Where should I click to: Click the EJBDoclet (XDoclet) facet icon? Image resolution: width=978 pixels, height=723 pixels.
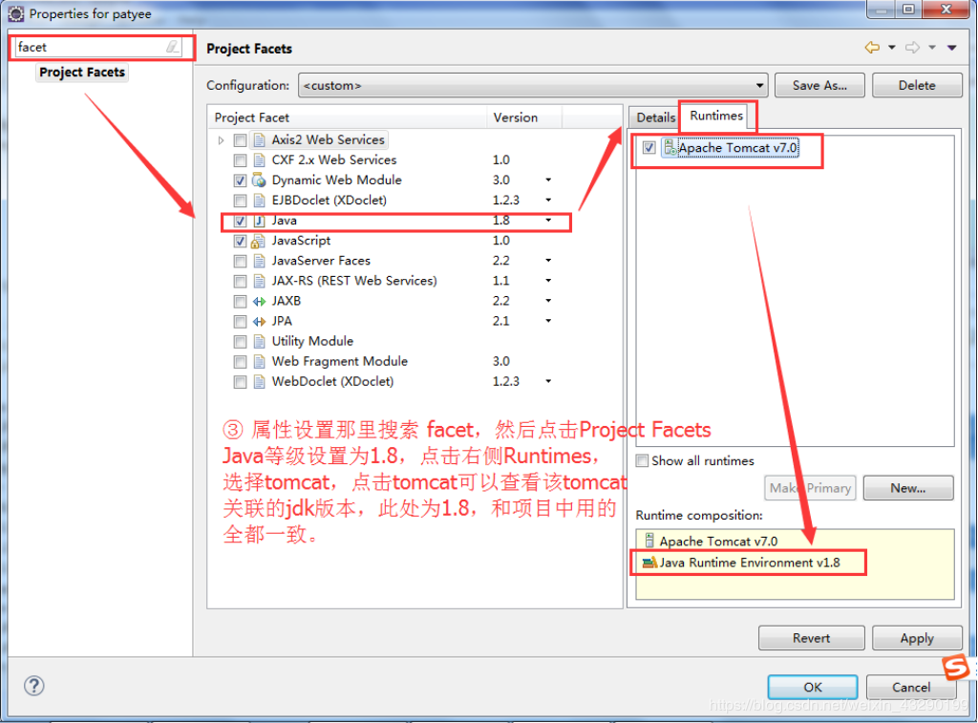click(x=260, y=201)
